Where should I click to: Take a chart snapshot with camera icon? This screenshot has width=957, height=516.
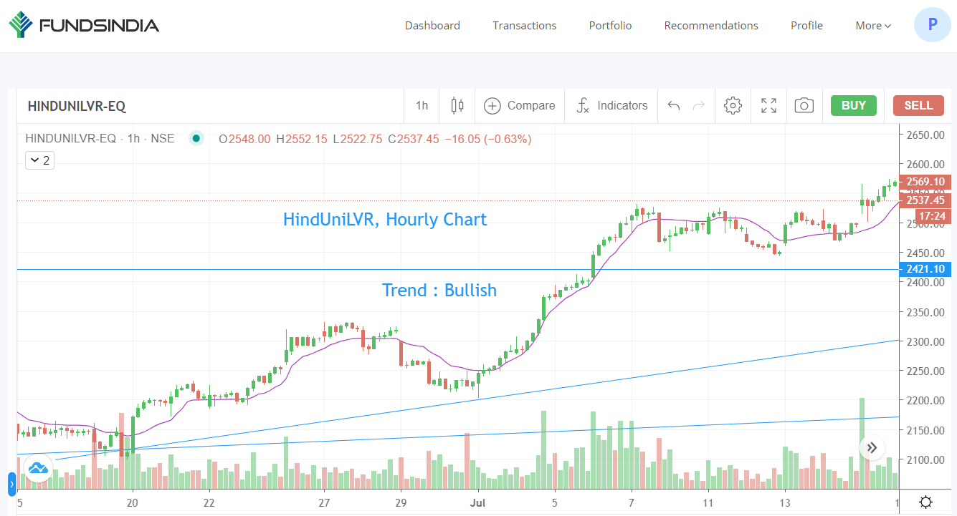(804, 106)
